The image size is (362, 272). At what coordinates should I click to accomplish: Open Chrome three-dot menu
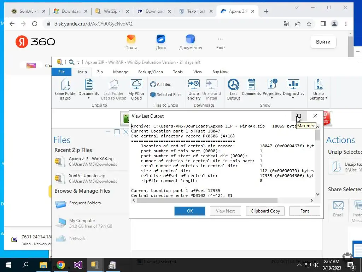(346, 24)
